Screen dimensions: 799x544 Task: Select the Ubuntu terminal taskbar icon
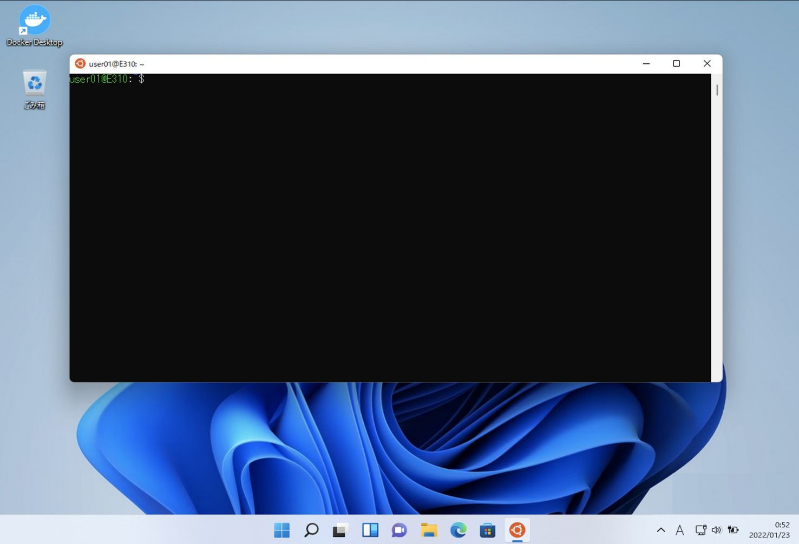coord(517,530)
